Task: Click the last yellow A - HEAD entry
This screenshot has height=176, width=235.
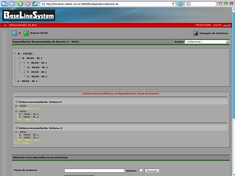Action: pyautogui.click(x=23, y=143)
